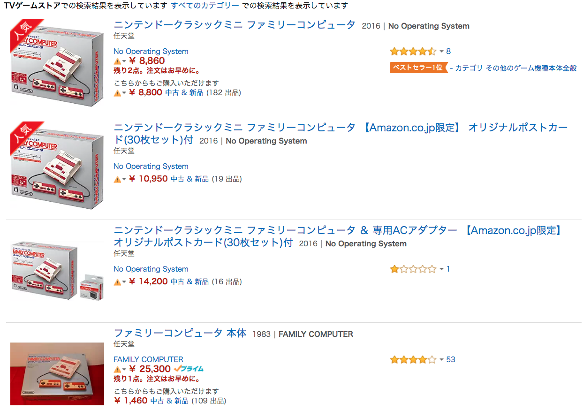Open その他のゲーム機種本体全般 category link
This screenshot has width=583, height=410.
[531, 68]
